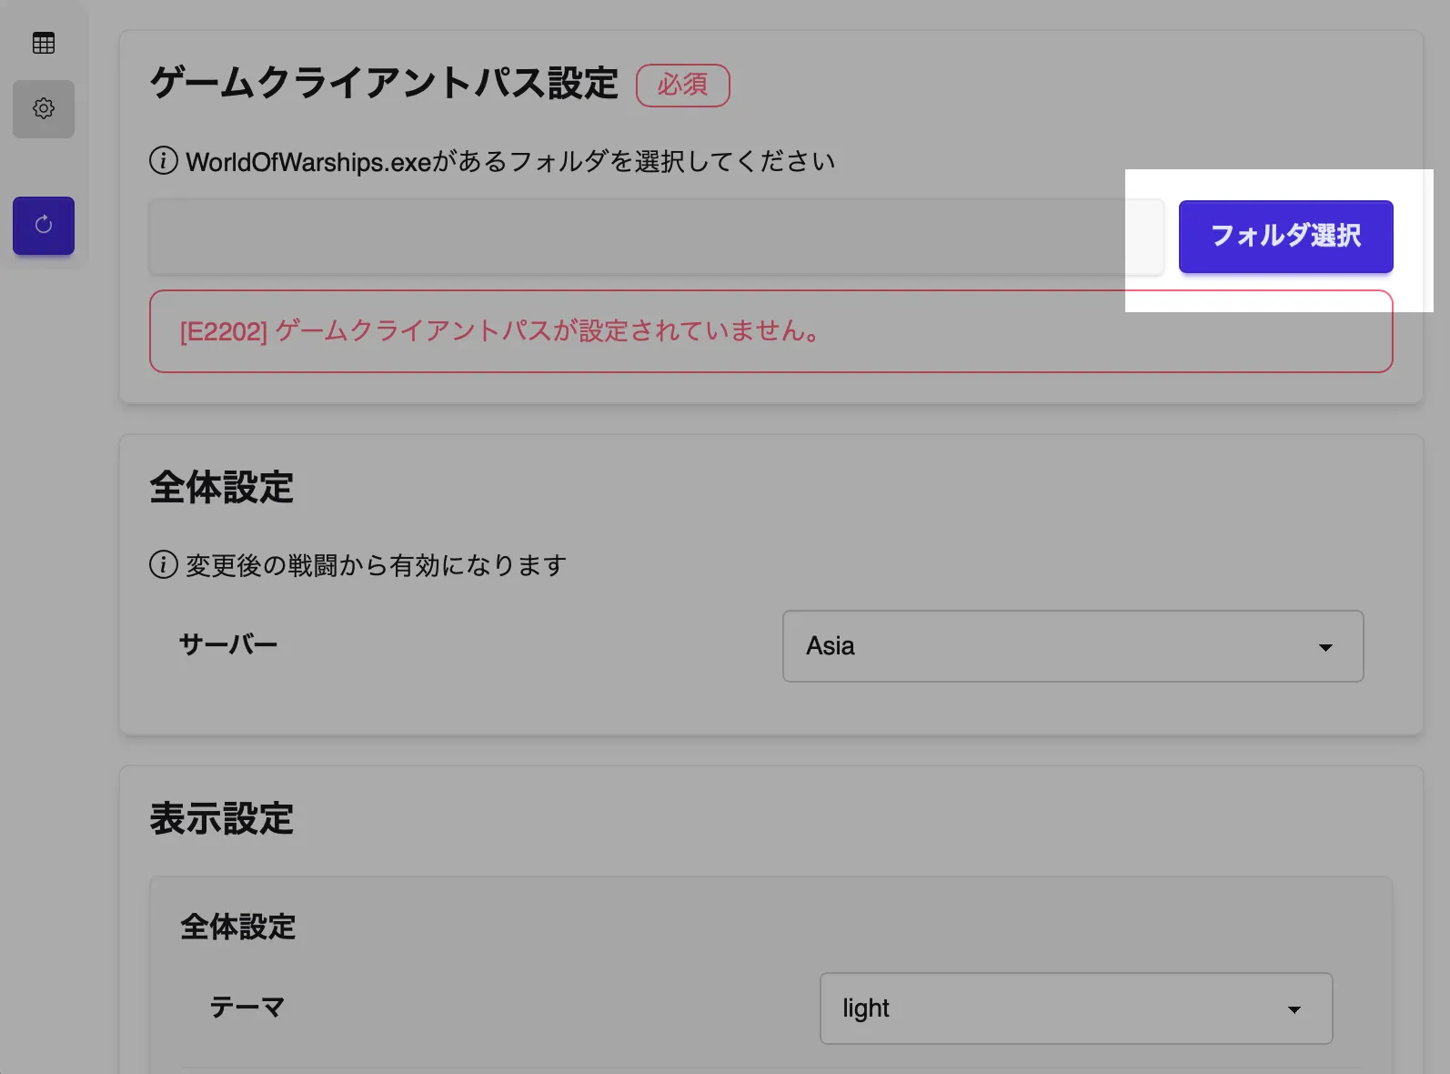1450x1074 pixels.
Task: Open the サーバー dropdown showing Asia
Action: tap(1072, 646)
